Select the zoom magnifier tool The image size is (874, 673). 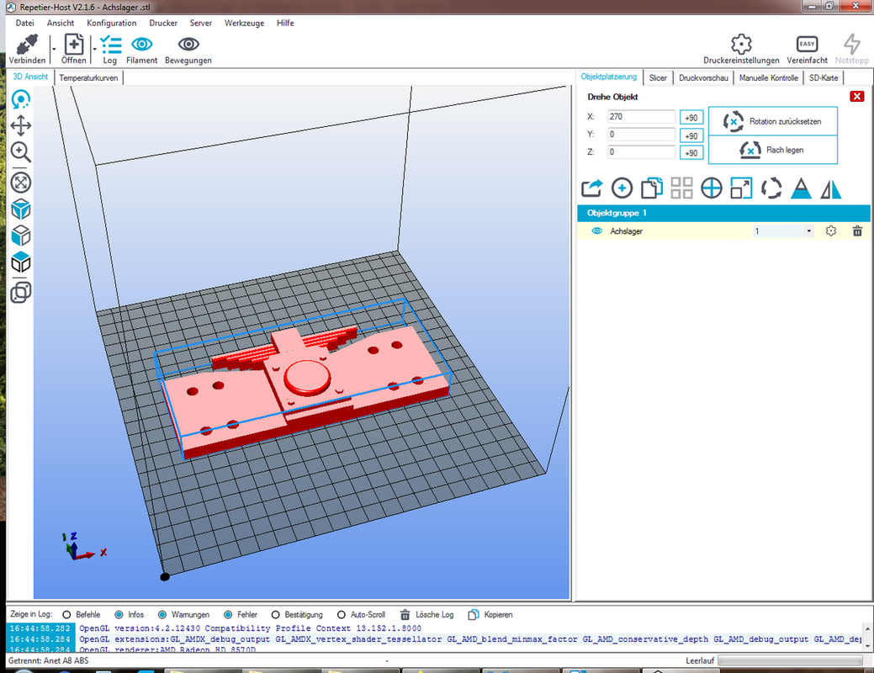point(21,151)
